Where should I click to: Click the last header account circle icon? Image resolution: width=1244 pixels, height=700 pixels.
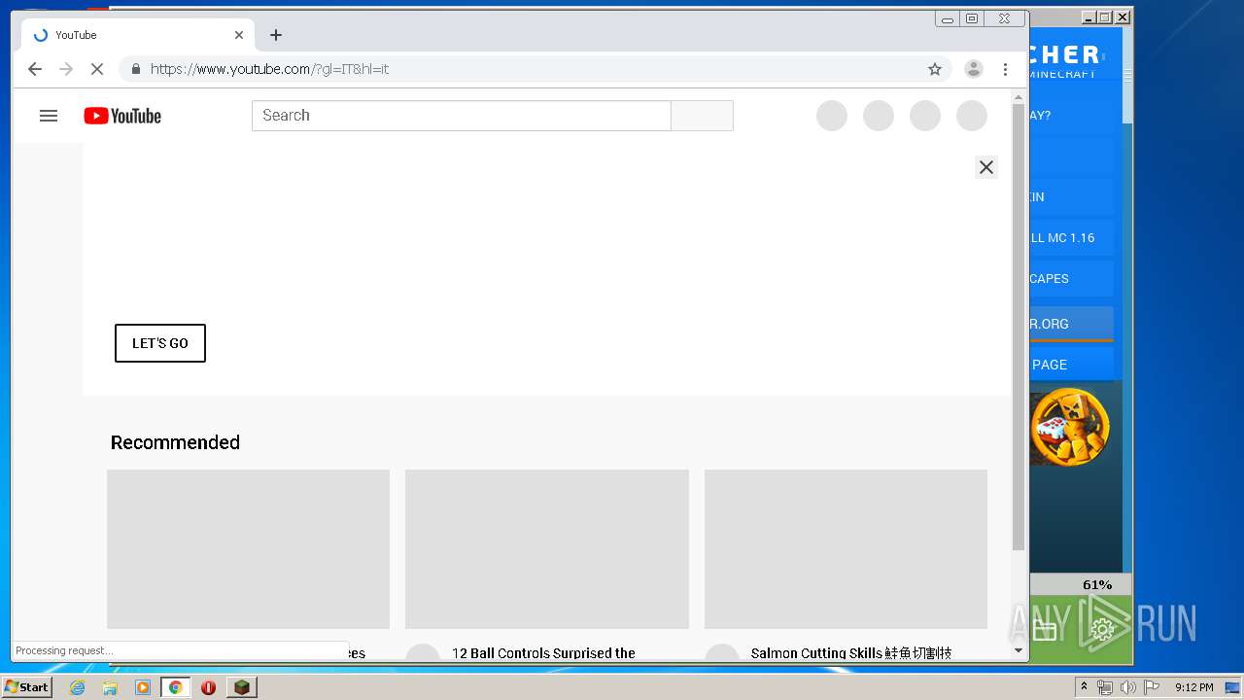pyautogui.click(x=972, y=116)
